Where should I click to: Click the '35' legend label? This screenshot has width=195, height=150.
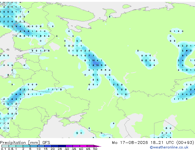coord(74,149)
